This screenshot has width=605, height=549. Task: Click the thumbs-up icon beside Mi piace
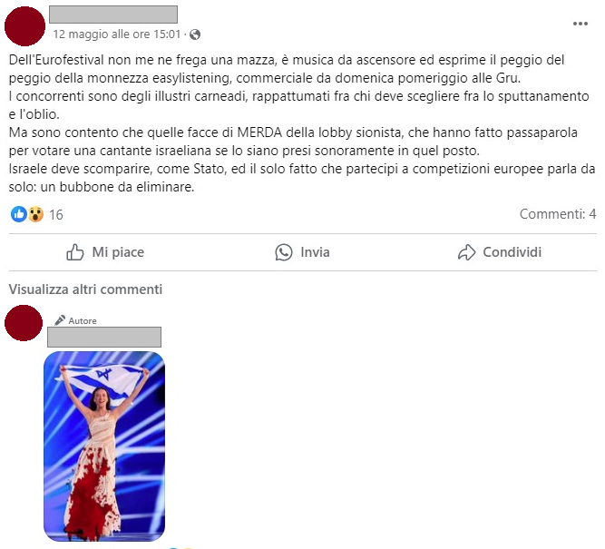tap(75, 252)
